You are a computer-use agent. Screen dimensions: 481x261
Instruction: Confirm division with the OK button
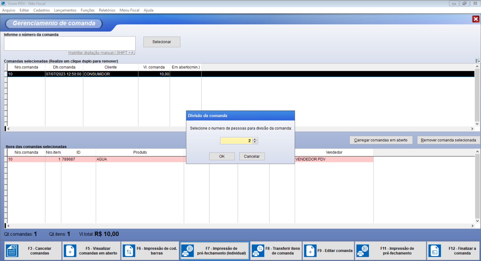point(222,156)
